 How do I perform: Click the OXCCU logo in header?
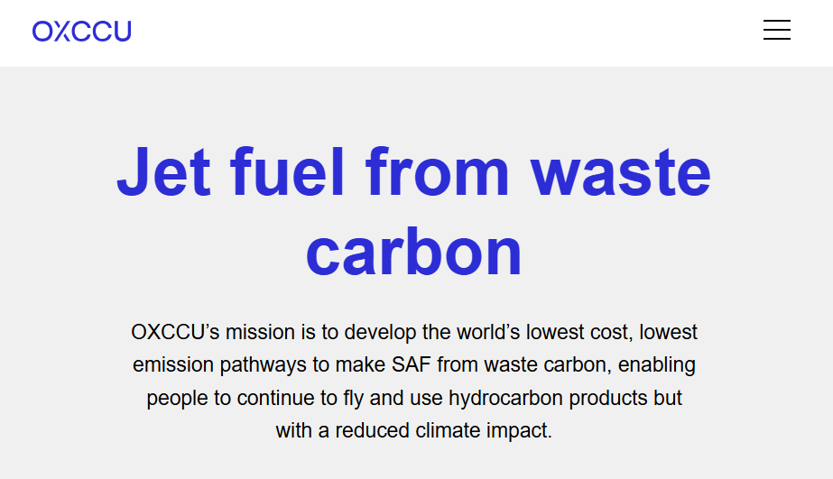tap(82, 32)
